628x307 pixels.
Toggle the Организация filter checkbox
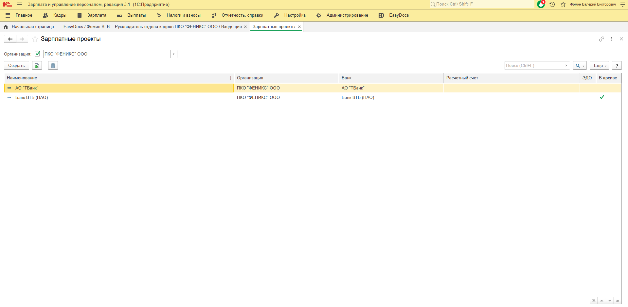pos(37,54)
